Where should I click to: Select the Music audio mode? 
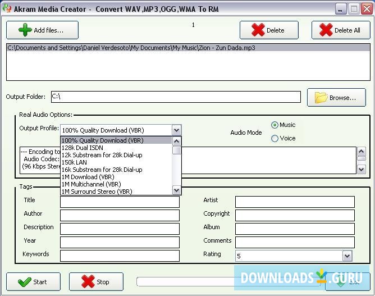[x=275, y=125]
